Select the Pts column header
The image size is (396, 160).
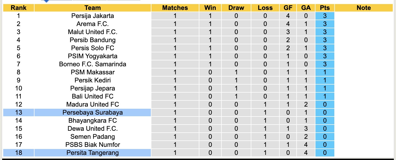(x=325, y=8)
